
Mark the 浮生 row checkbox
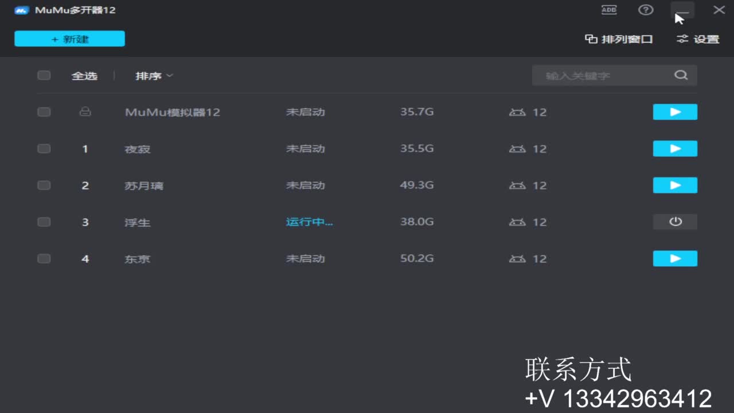(44, 222)
